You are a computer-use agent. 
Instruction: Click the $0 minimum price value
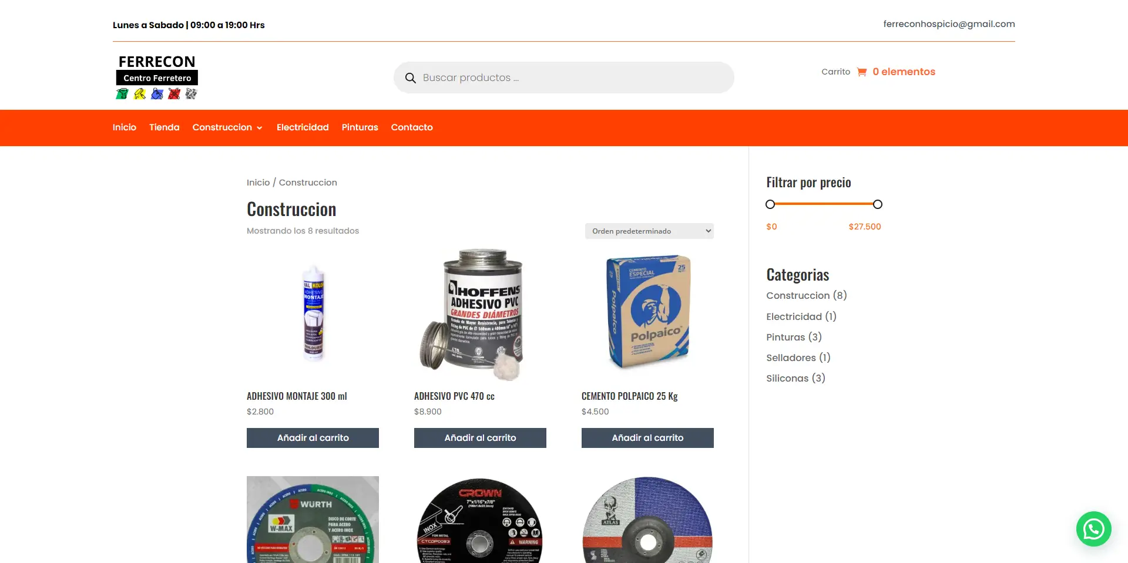771,227
